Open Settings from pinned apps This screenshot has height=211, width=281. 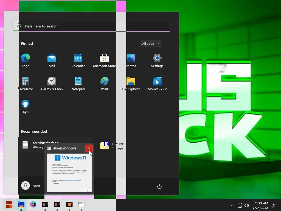click(157, 61)
